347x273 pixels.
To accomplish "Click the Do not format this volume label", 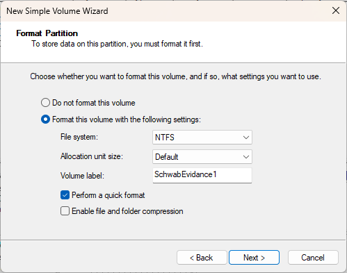I will 94,103.
